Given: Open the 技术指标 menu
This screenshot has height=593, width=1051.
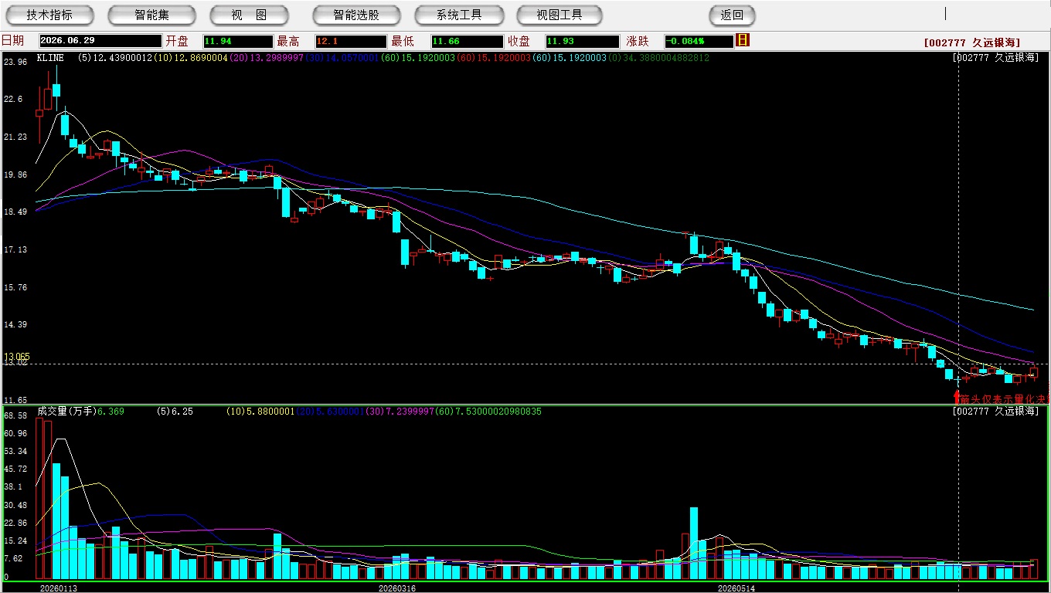Looking at the screenshot, I should (49, 15).
